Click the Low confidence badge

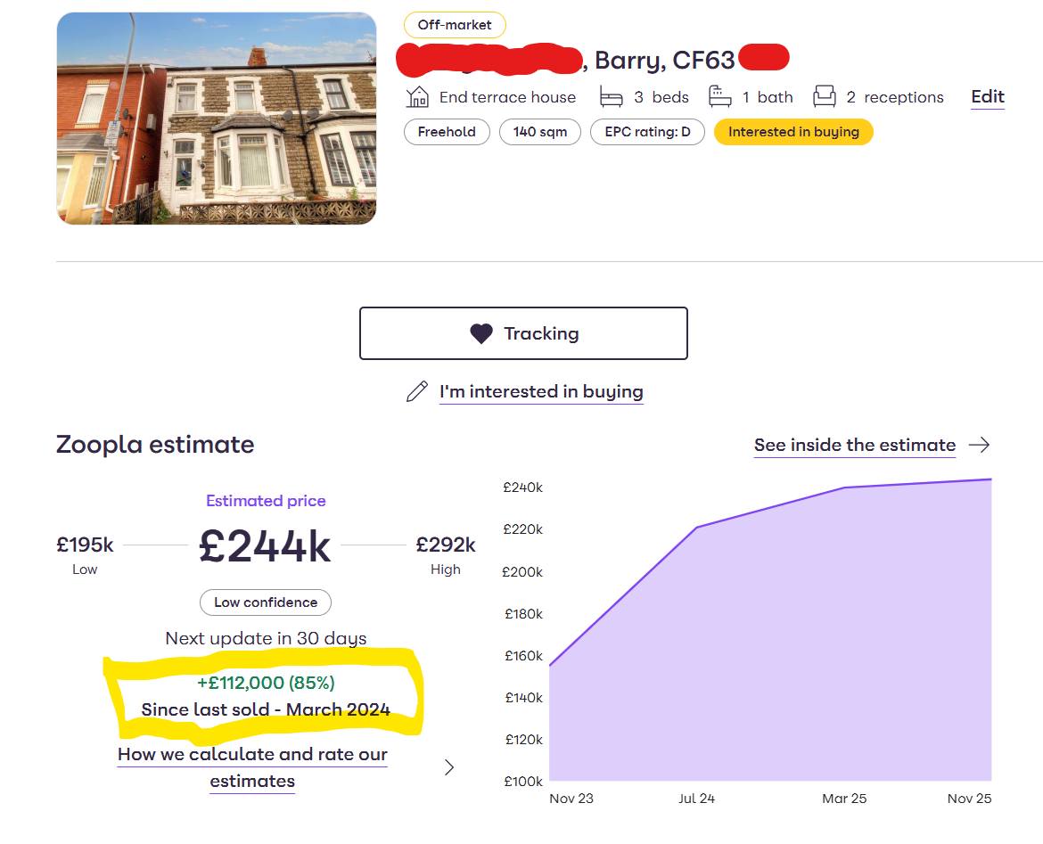tap(266, 602)
